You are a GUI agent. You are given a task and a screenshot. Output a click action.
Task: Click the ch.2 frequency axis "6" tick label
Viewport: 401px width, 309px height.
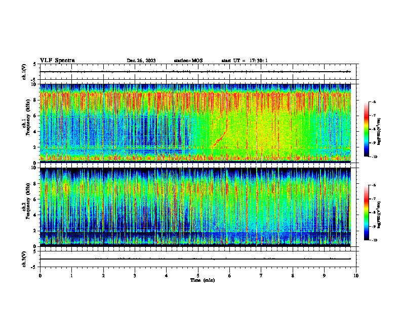click(x=35, y=199)
